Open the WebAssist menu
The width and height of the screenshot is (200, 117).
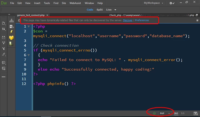[75, 3]
